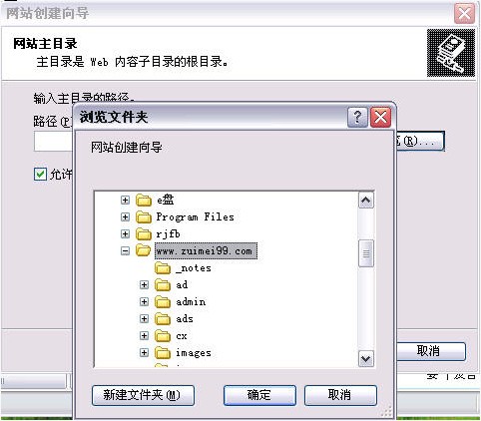
Task: Click the open www.zuimei99.com folder icon
Action: pos(144,250)
